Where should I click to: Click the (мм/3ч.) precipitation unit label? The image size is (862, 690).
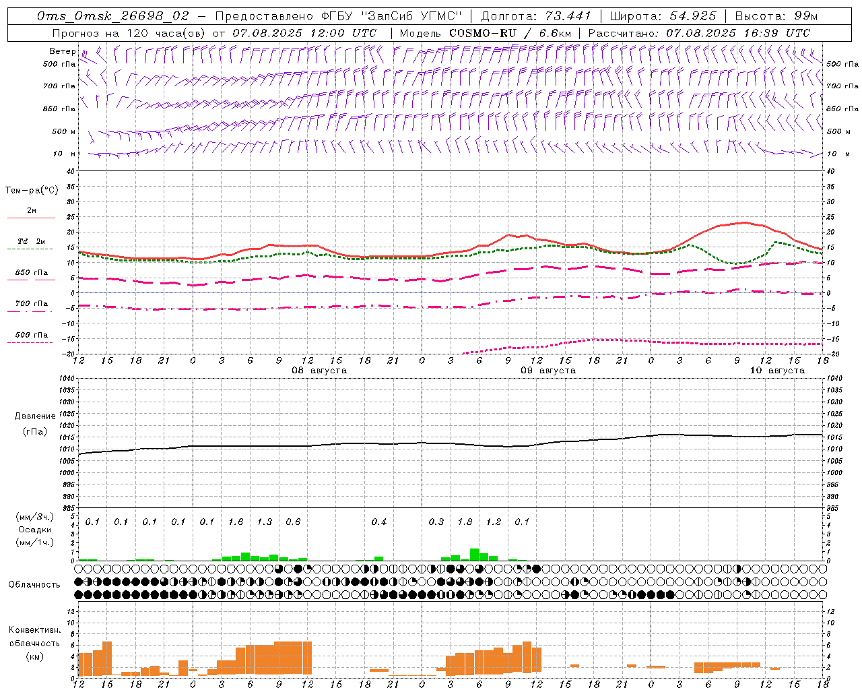point(34,517)
